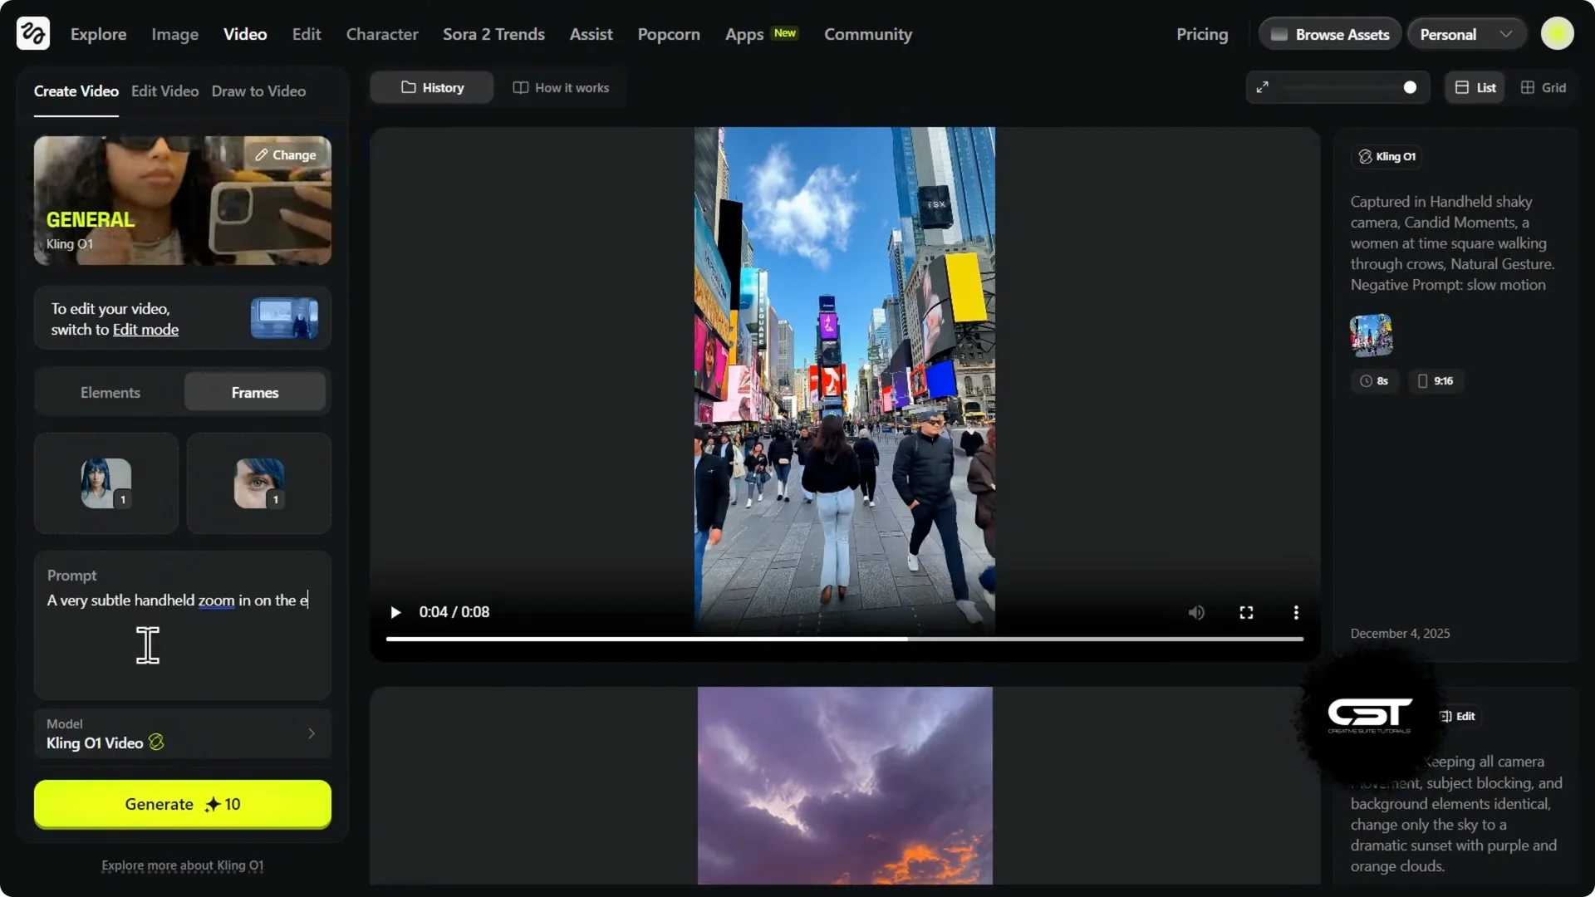Open the Sora 2 Trends menu

(x=493, y=34)
